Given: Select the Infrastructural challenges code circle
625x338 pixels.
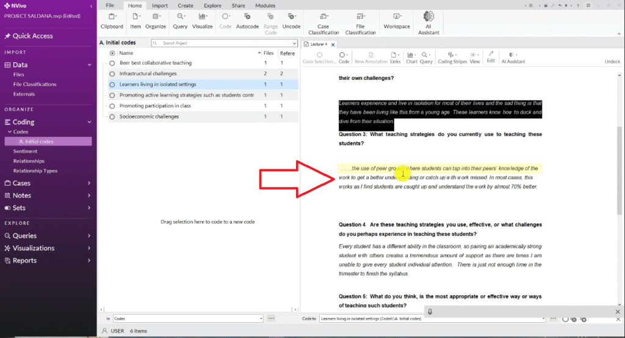Looking at the screenshot, I should (112, 74).
